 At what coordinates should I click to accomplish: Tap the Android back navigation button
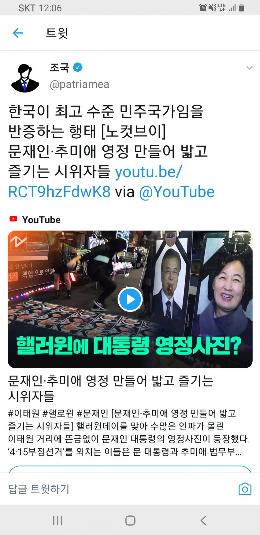203,520
